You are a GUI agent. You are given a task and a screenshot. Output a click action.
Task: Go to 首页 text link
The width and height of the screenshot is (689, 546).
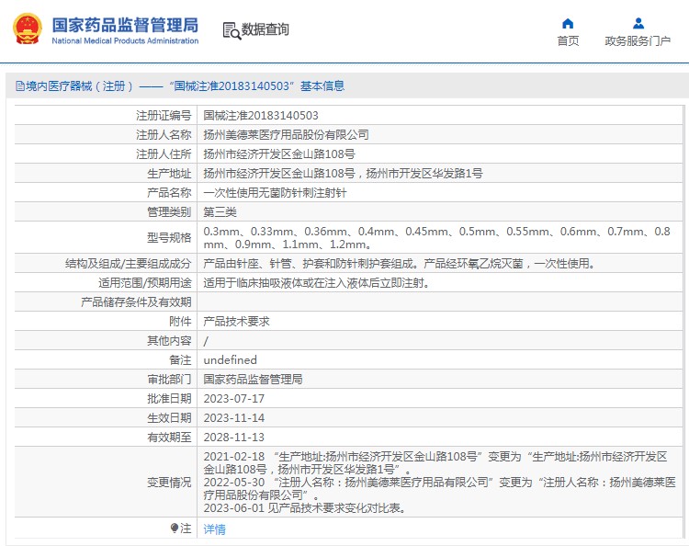568,40
